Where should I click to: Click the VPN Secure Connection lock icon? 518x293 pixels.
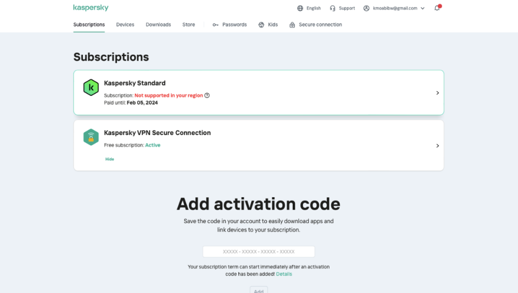tap(91, 137)
